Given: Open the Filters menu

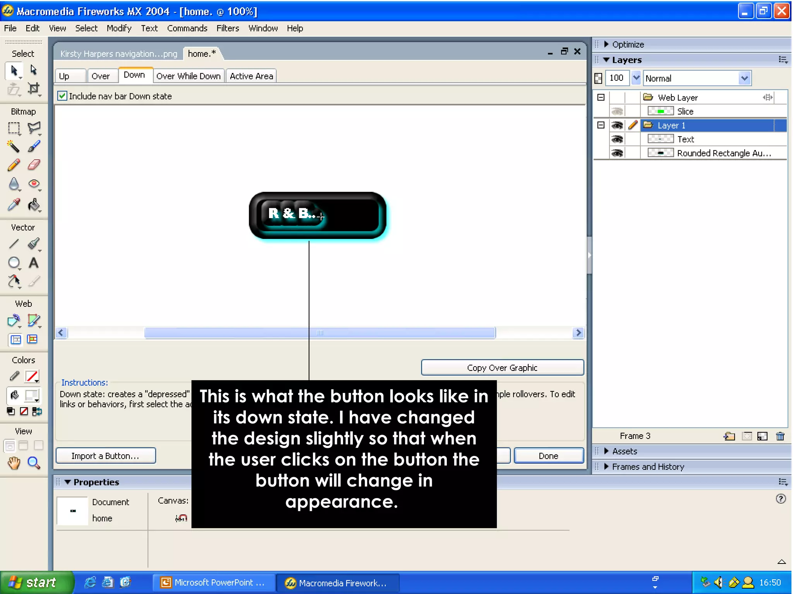Looking at the screenshot, I should click(227, 28).
